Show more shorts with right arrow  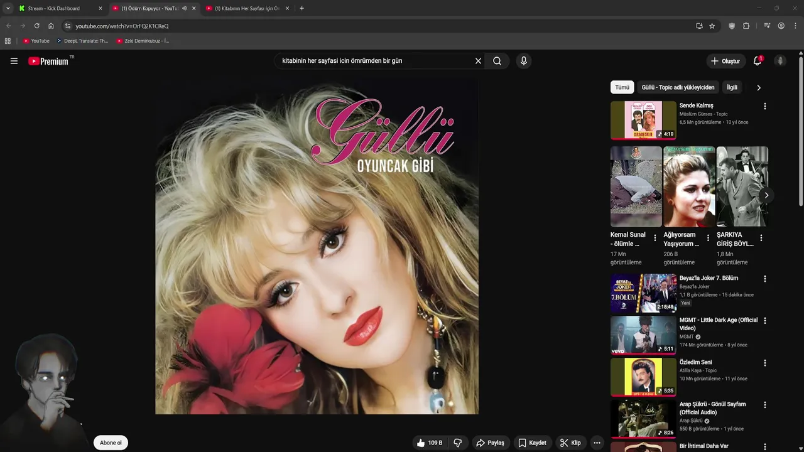point(766,195)
